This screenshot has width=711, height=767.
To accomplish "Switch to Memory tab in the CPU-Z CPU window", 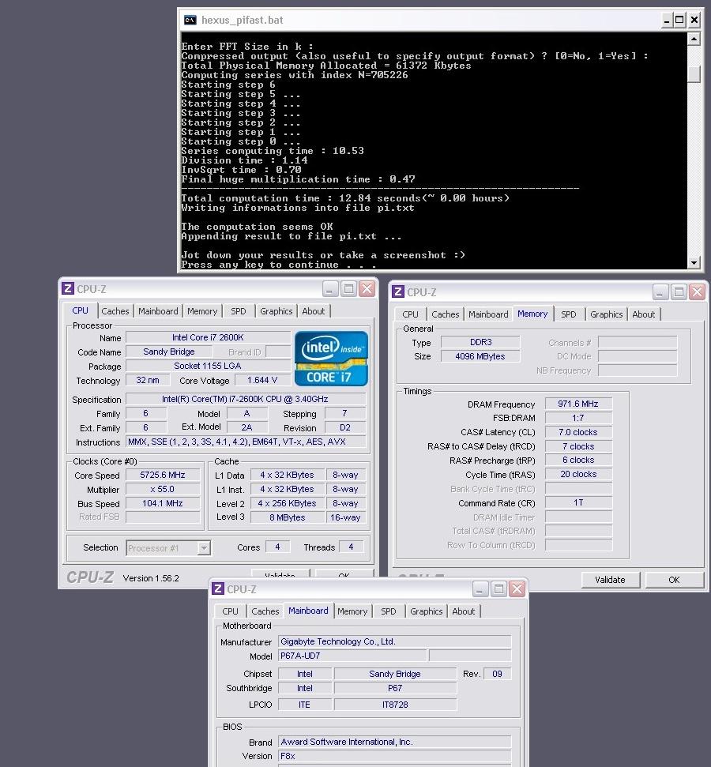I will coord(202,311).
